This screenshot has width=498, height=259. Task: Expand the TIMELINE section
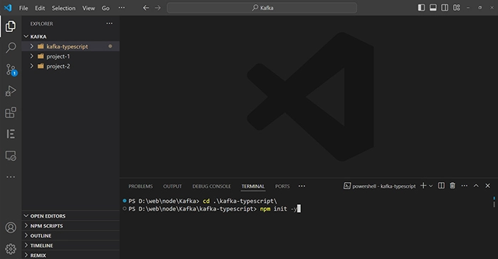pos(70,245)
